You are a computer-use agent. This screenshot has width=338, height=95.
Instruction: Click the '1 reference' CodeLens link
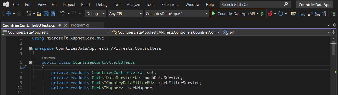click(48, 58)
